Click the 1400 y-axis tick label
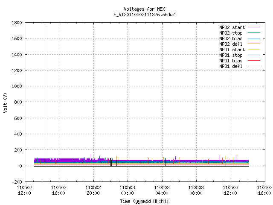Screen dimensions: 273x205 click(17, 55)
